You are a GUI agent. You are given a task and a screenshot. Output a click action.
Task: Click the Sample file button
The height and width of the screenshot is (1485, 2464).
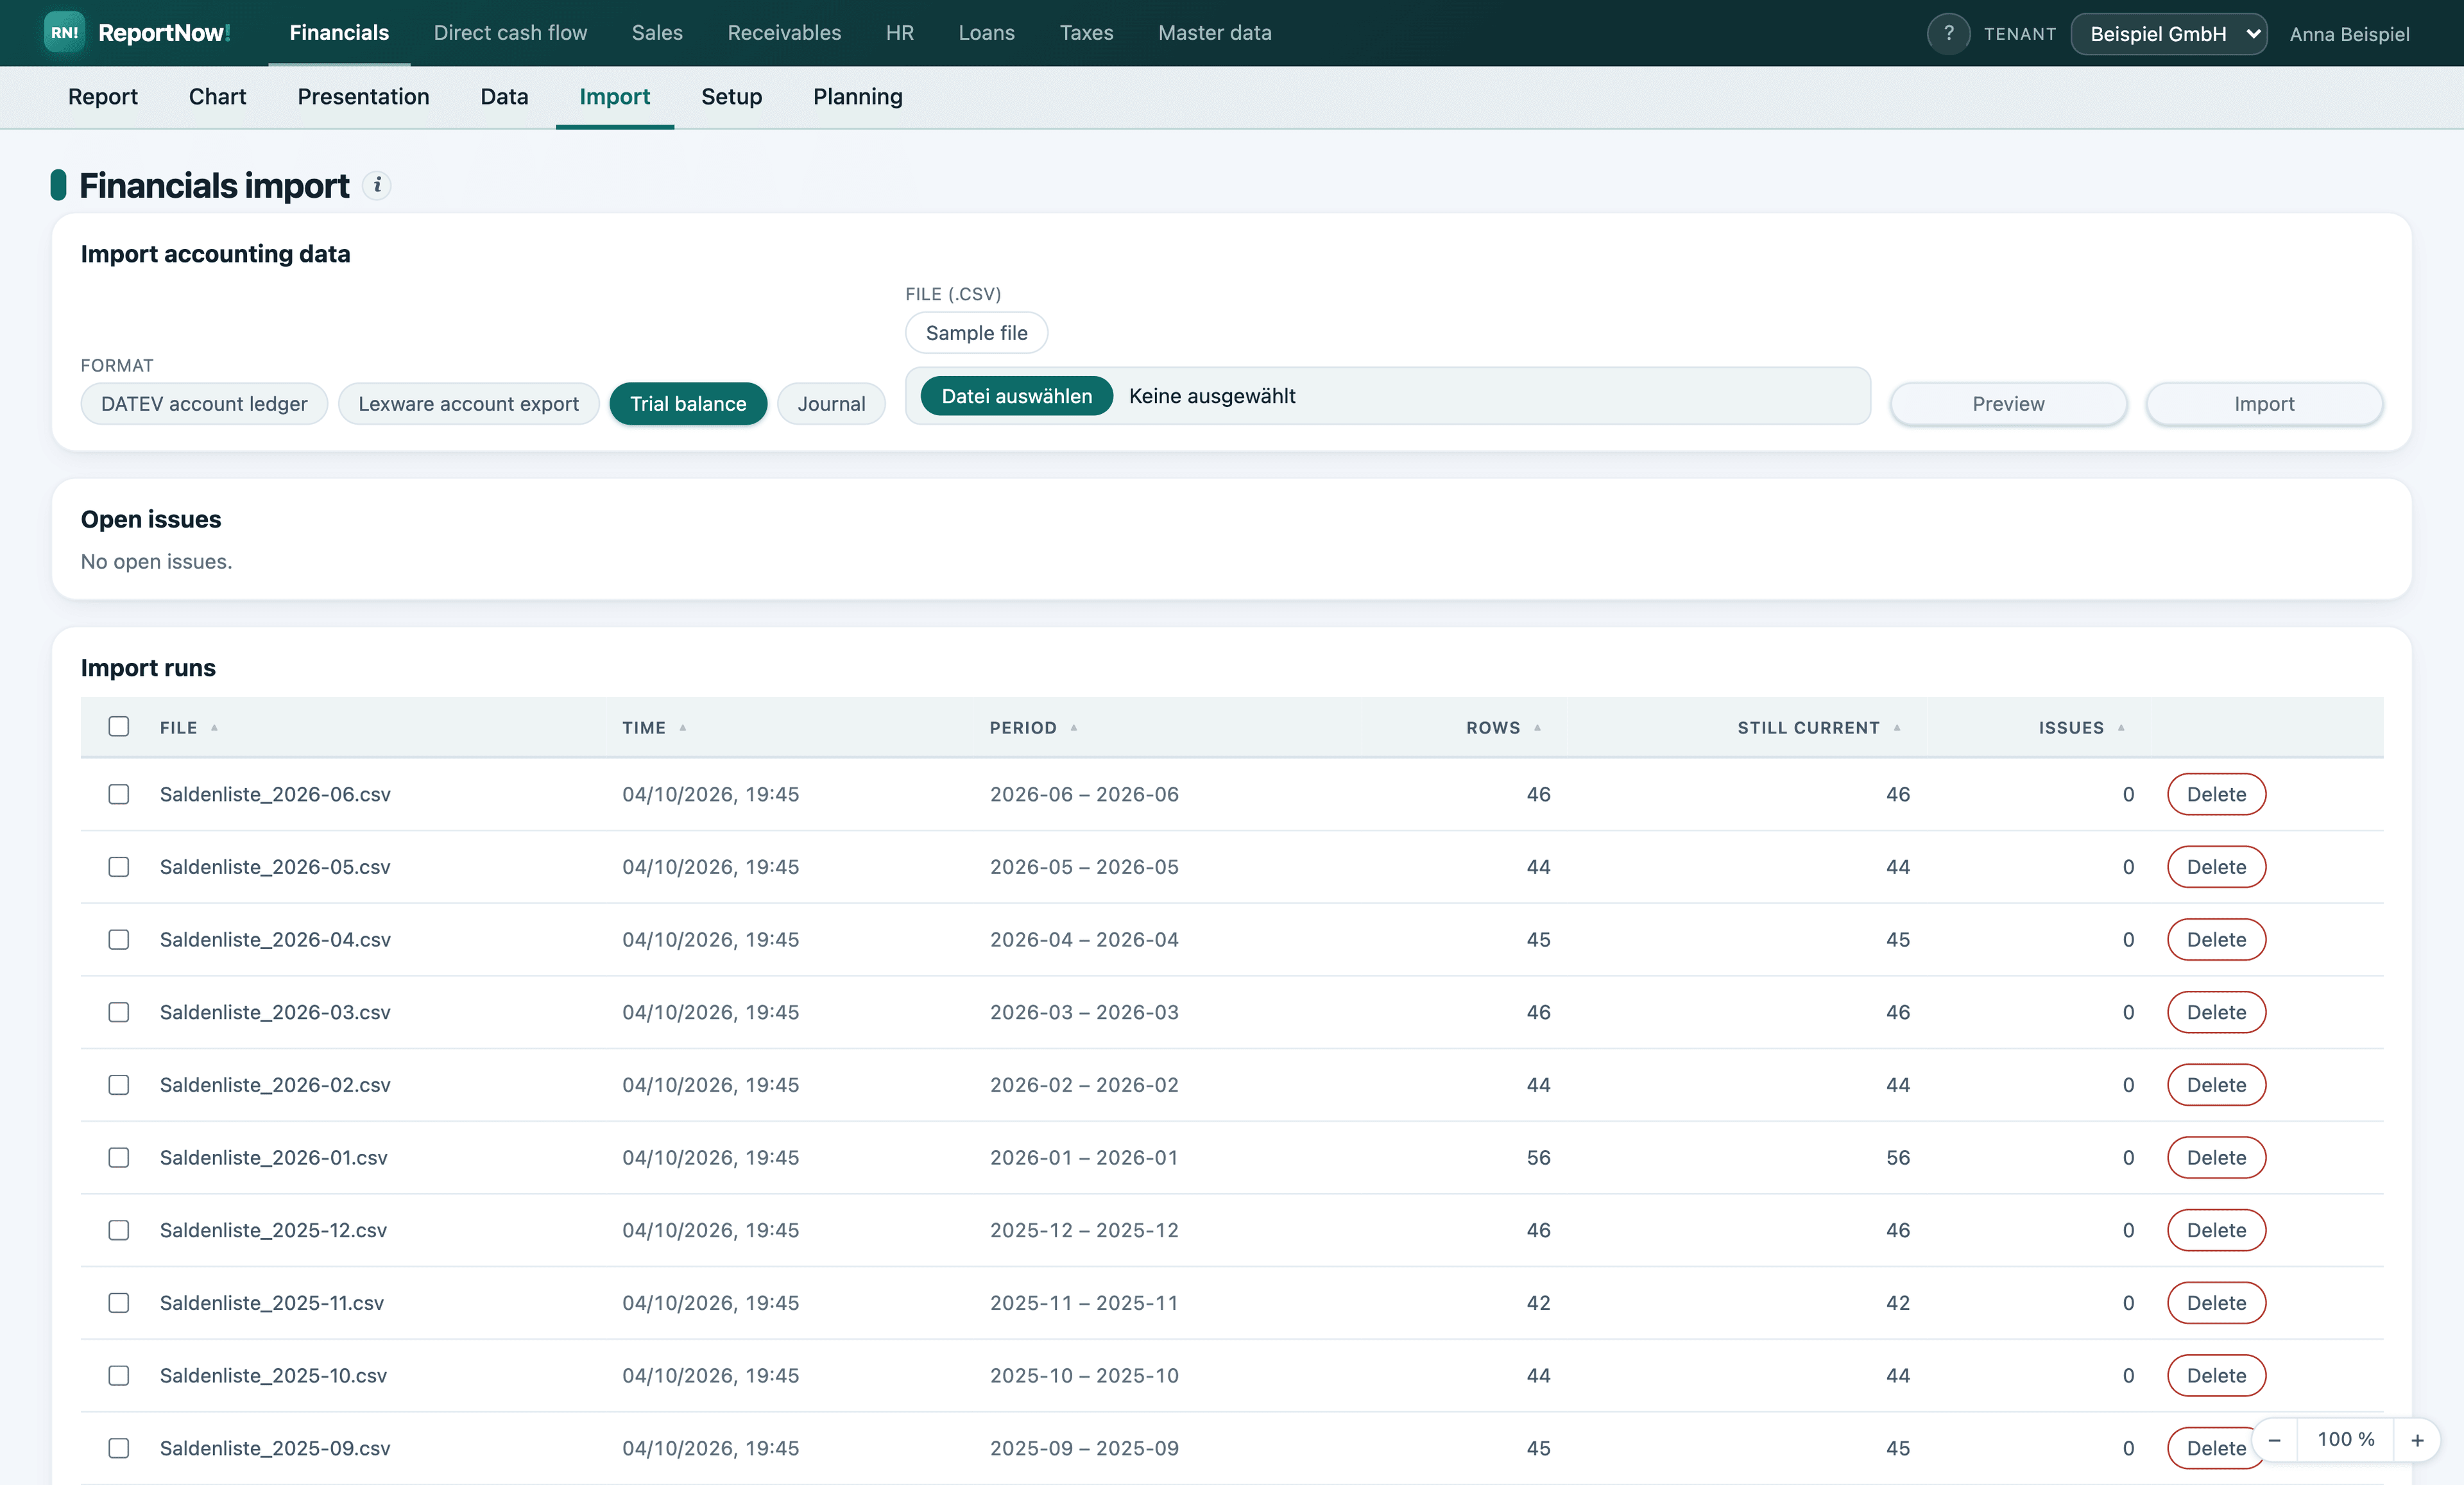tap(976, 333)
